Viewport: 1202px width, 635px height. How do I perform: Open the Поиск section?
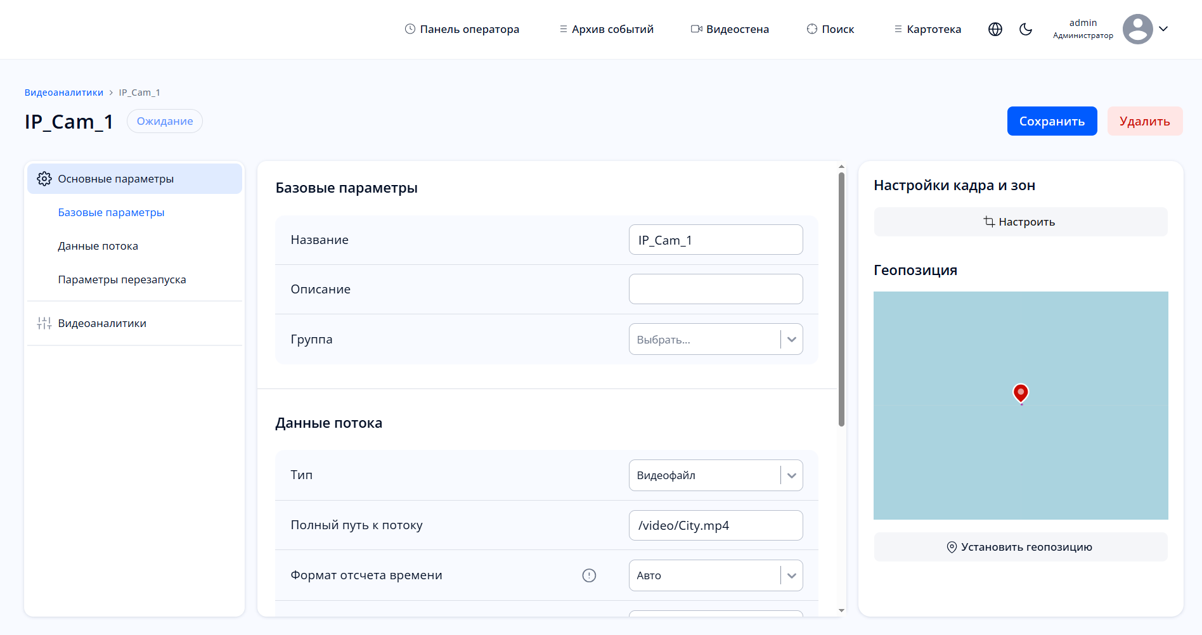point(830,29)
